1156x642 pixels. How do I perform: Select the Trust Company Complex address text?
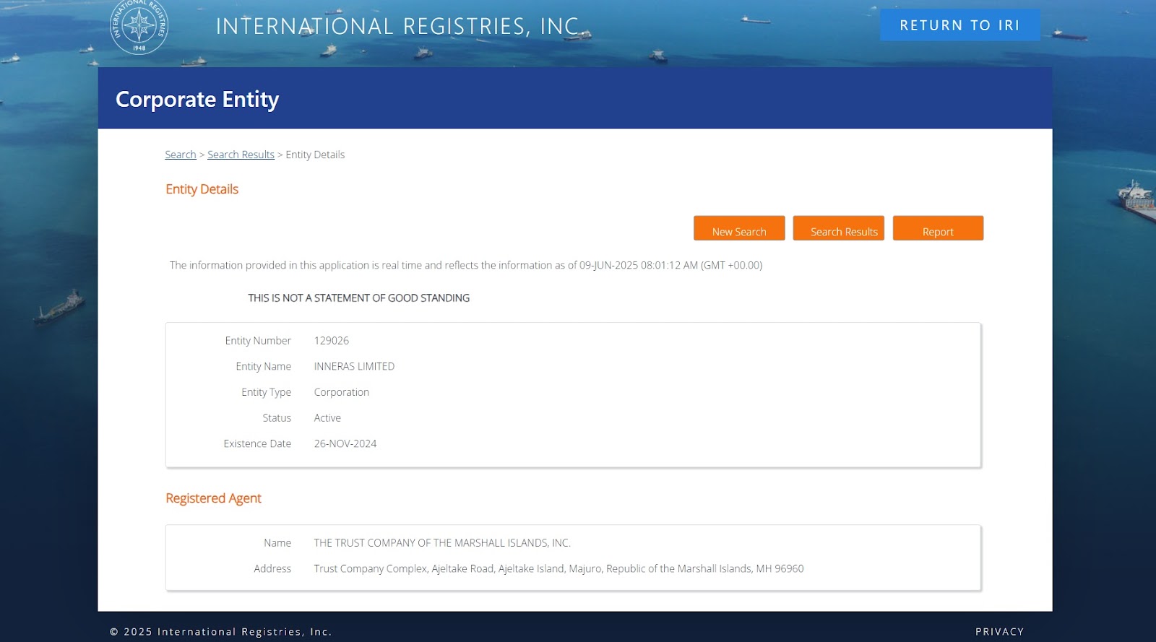pos(558,569)
